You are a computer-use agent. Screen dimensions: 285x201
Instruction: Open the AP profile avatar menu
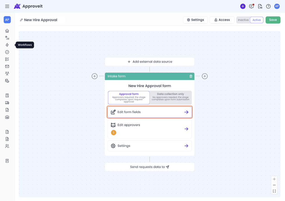(277, 6)
